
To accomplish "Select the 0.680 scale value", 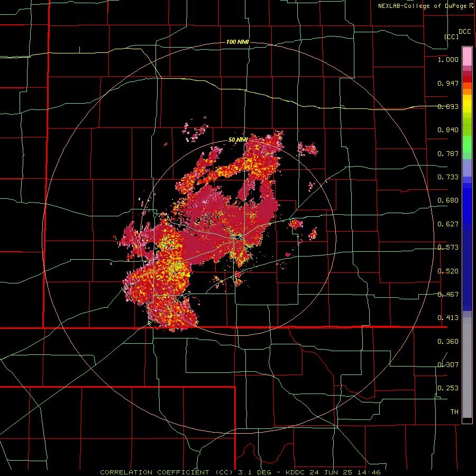I will (x=448, y=200).
